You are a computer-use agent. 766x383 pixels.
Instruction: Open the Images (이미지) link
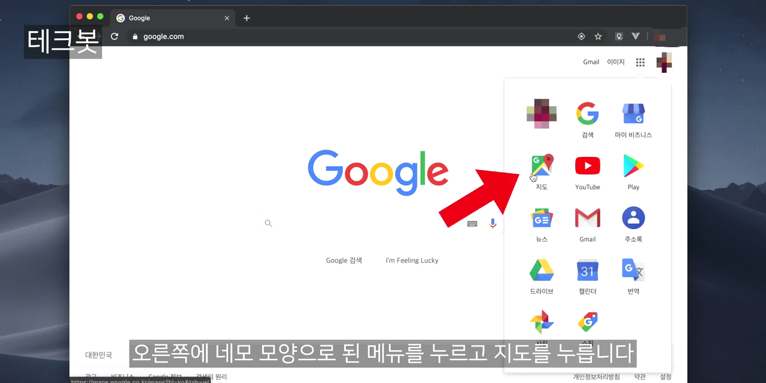point(616,62)
